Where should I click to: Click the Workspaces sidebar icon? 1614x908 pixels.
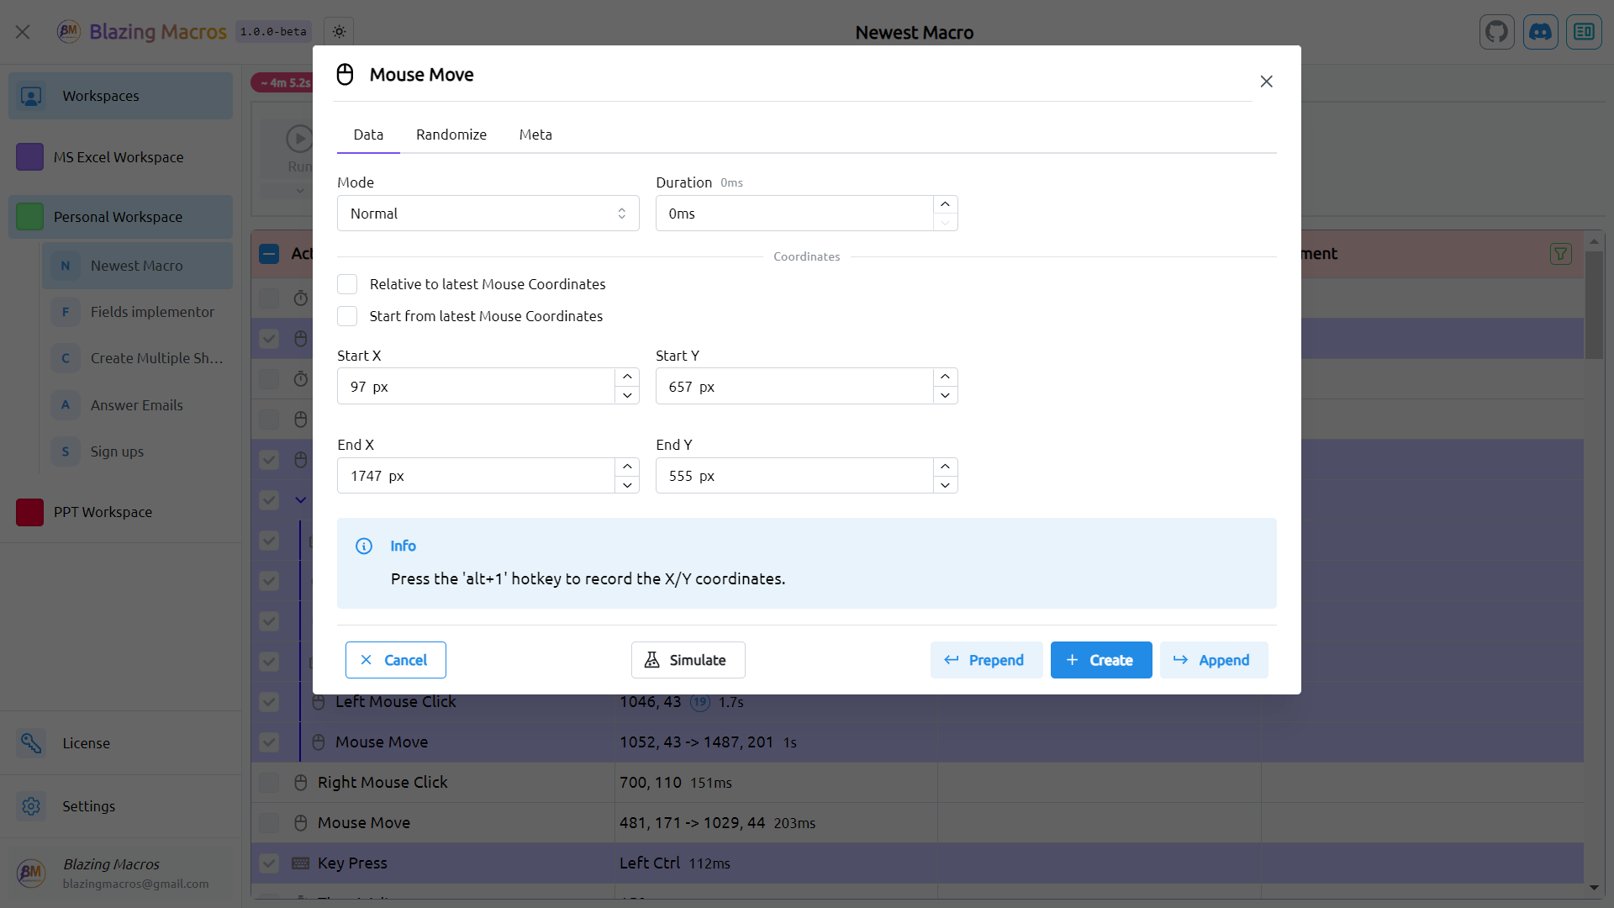tap(31, 96)
